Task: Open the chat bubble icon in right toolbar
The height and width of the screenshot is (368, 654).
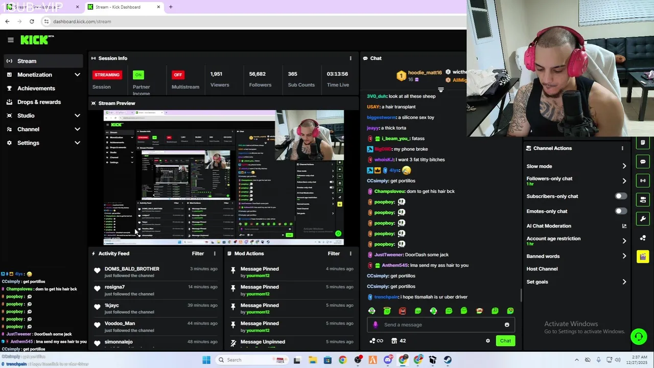Action: pos(643,162)
